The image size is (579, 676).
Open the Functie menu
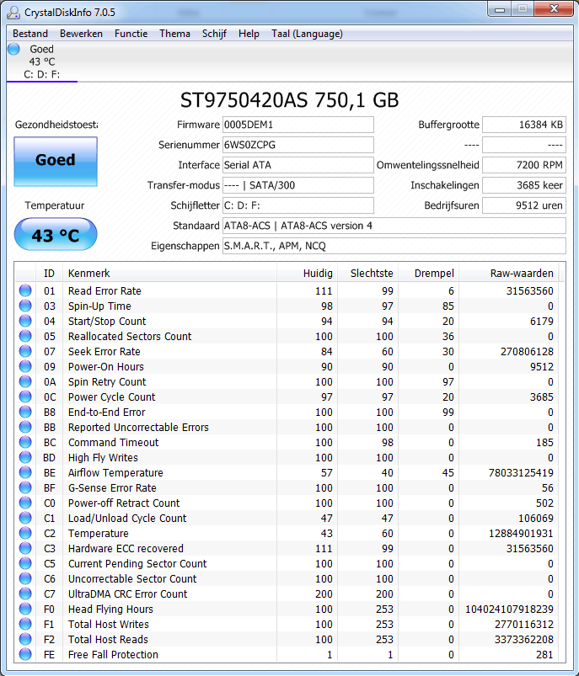[131, 34]
